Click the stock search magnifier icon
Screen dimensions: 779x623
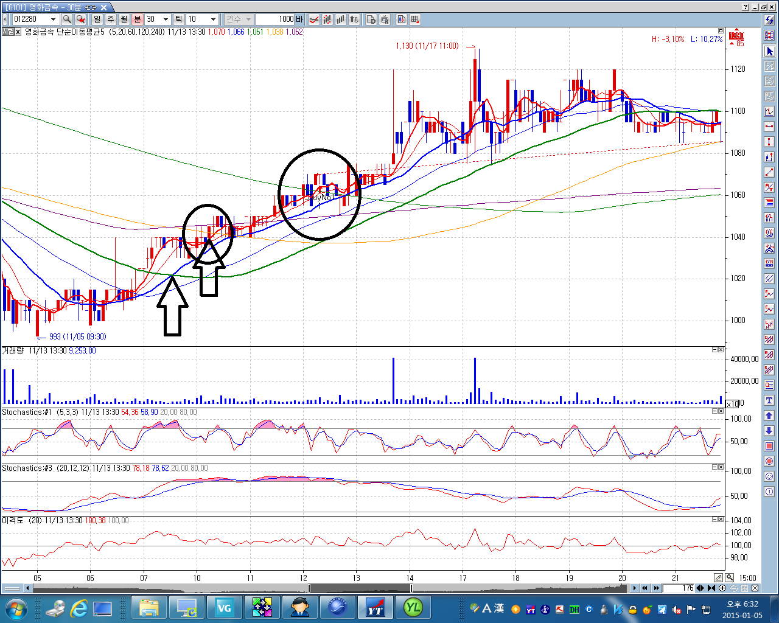[x=67, y=19]
